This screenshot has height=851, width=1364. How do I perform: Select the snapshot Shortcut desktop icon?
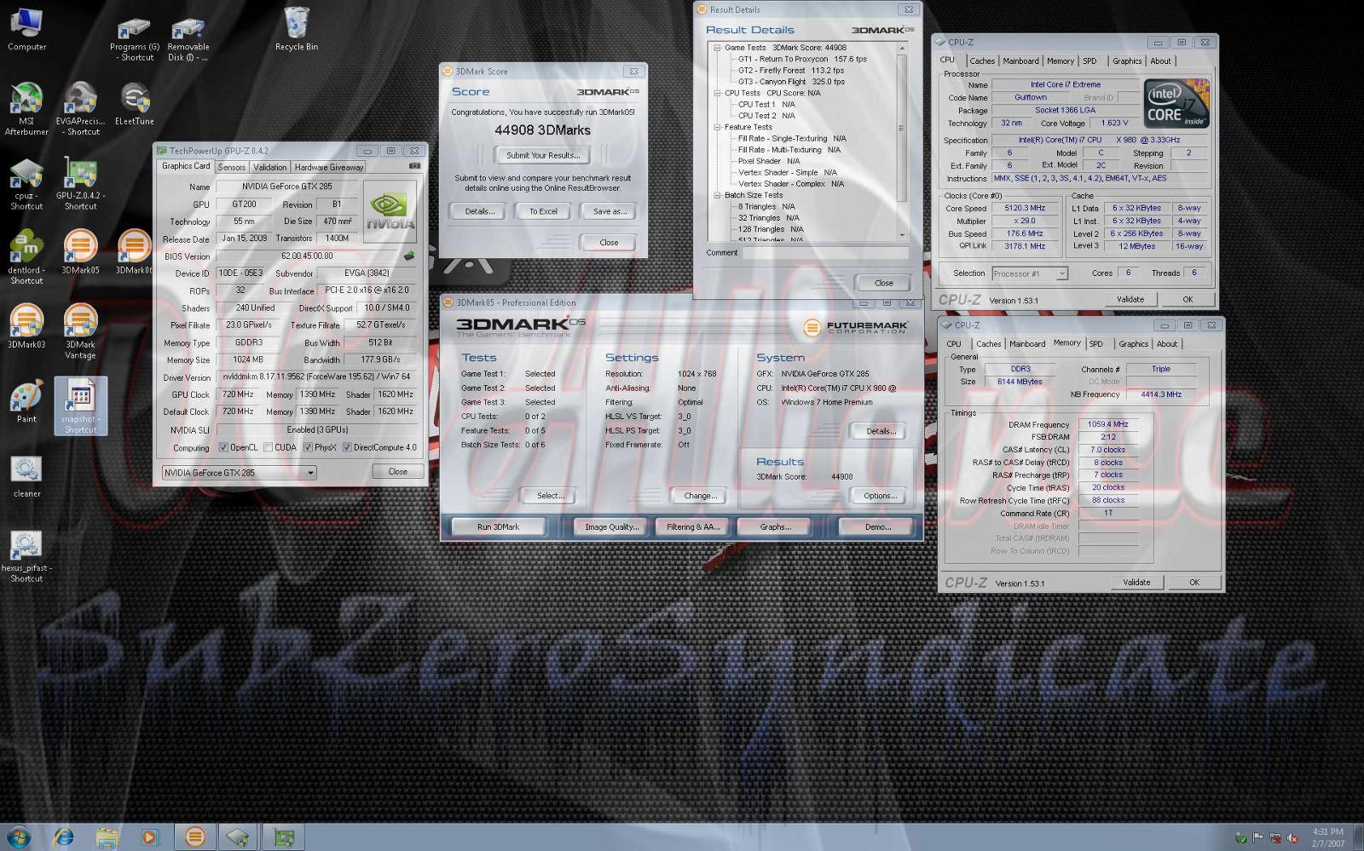coord(80,406)
